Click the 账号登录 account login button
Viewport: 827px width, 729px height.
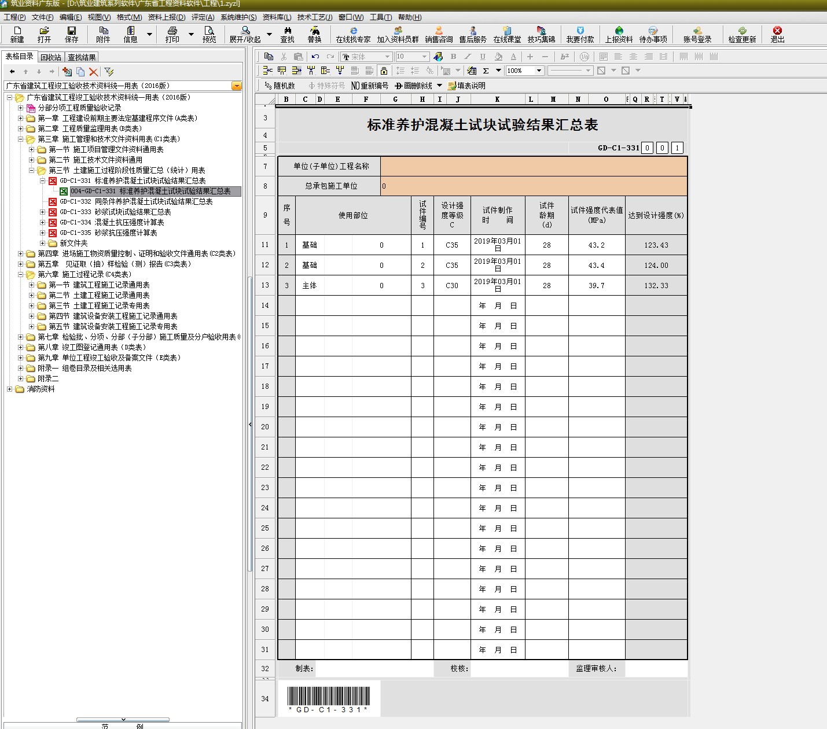pos(697,35)
